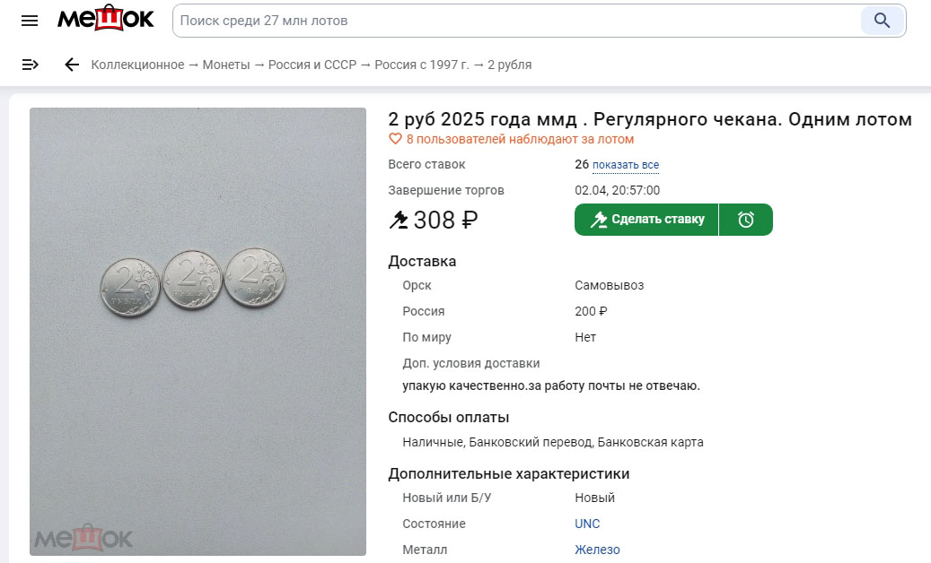Click the 'UNC' condition link
The height and width of the screenshot is (563, 931).
coord(587,524)
